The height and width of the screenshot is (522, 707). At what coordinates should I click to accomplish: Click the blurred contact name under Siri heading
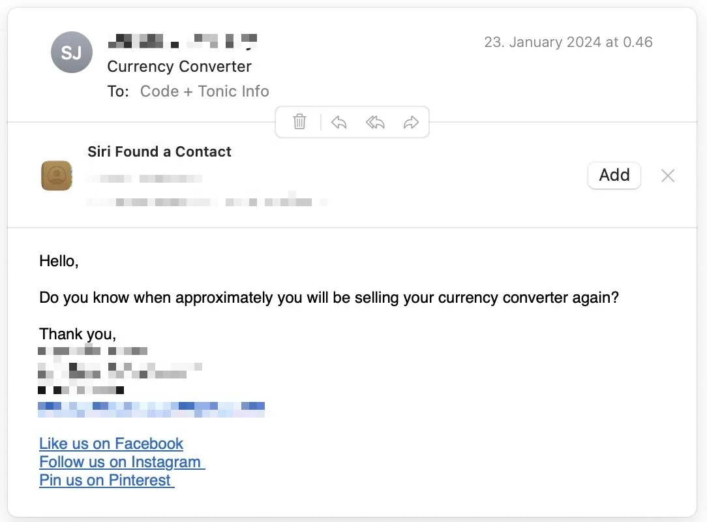click(144, 178)
